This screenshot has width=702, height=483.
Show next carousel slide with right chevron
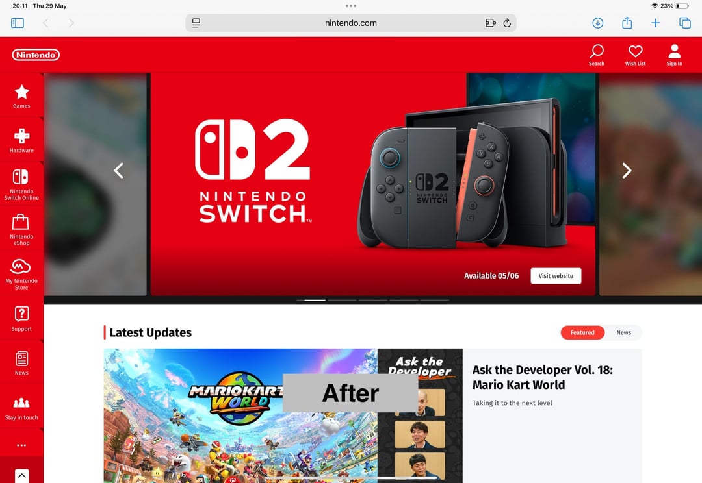[x=627, y=170]
